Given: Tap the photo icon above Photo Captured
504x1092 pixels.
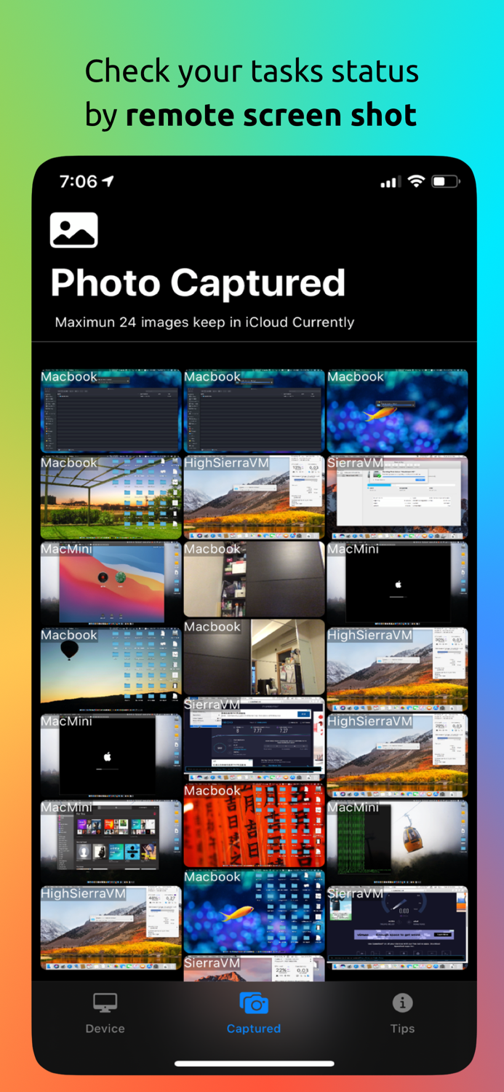Looking at the screenshot, I should [74, 230].
